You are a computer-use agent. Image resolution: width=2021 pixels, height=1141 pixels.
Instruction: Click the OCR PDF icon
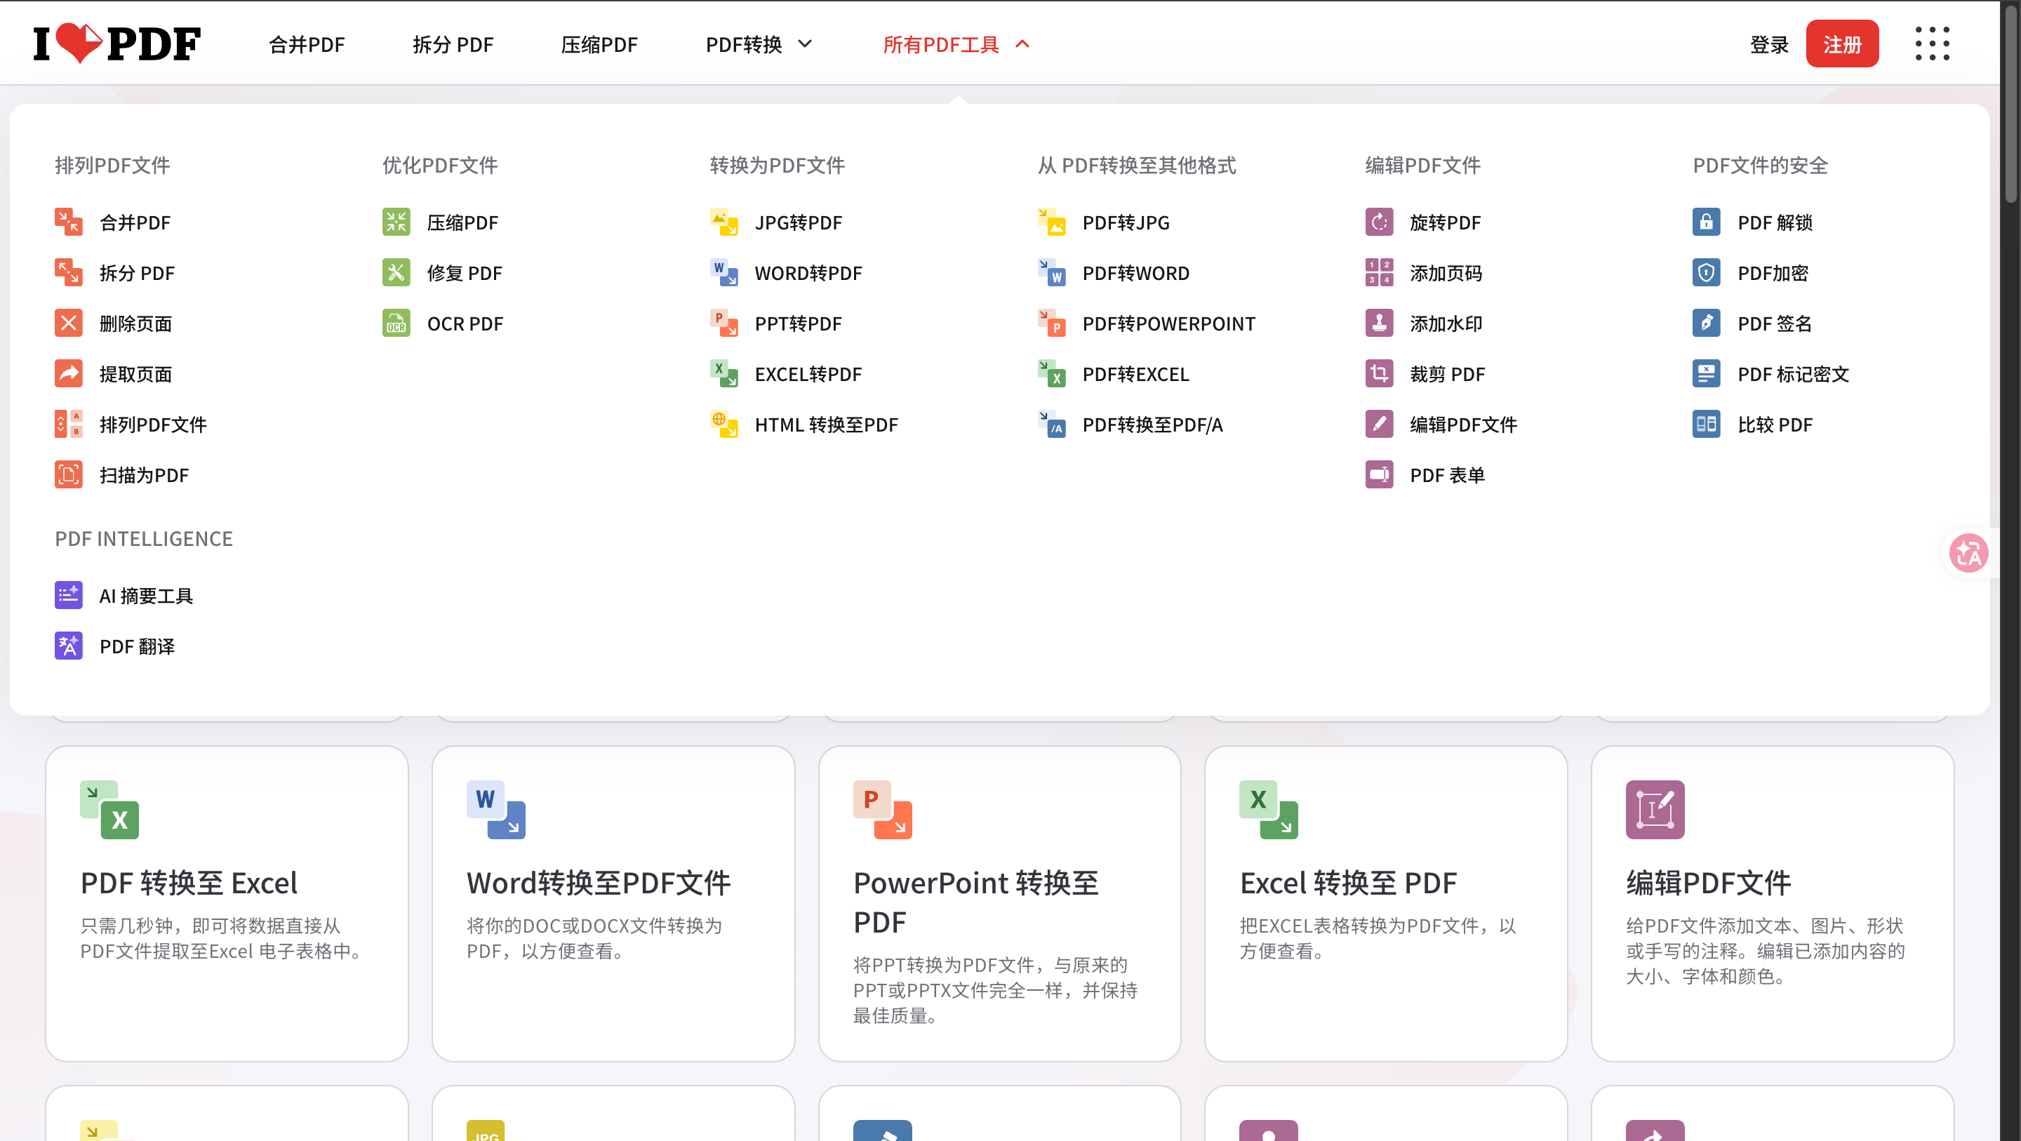(396, 323)
